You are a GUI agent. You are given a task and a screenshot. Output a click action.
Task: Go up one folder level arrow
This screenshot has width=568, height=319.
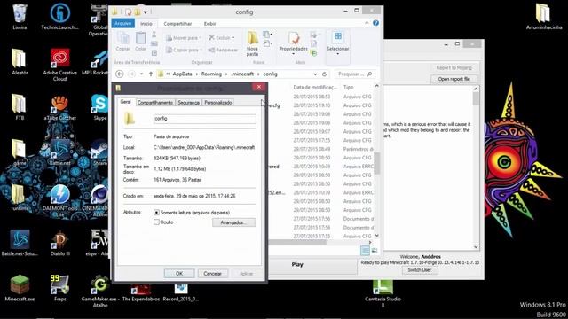151,74
